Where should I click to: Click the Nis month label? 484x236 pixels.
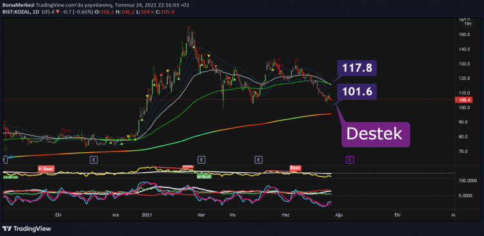(x=233, y=215)
